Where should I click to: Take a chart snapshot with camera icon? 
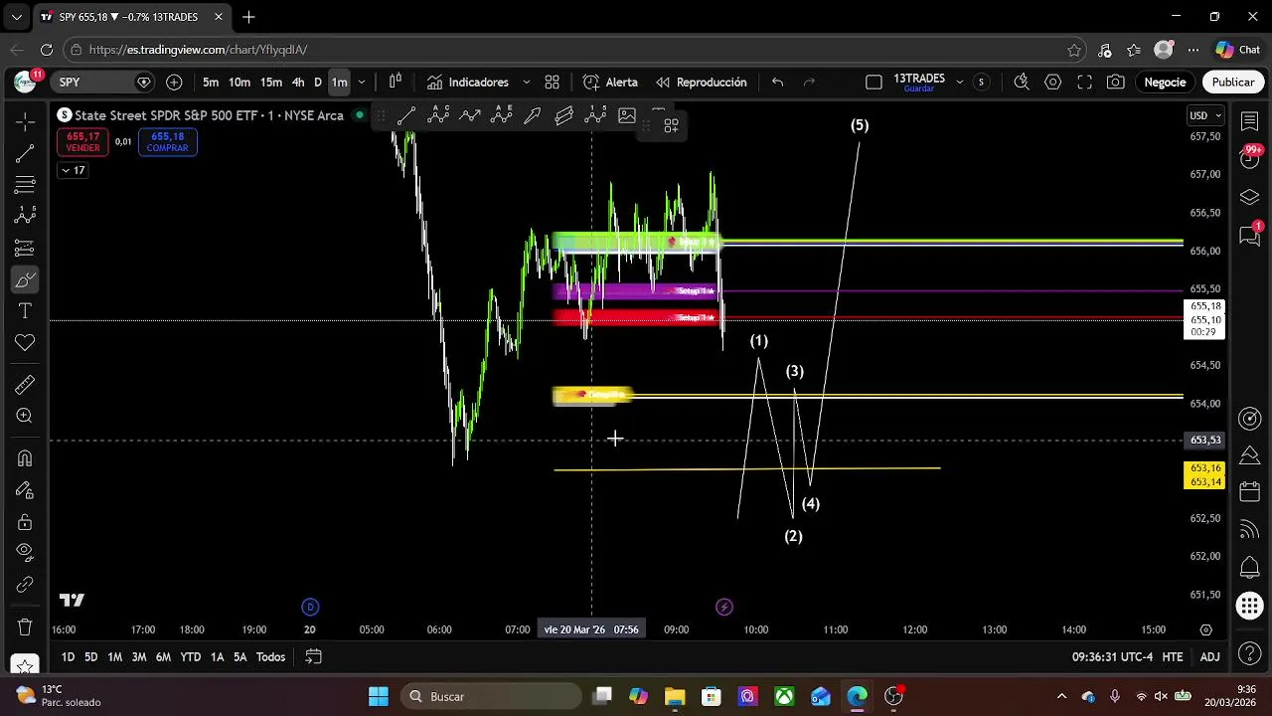[1116, 83]
